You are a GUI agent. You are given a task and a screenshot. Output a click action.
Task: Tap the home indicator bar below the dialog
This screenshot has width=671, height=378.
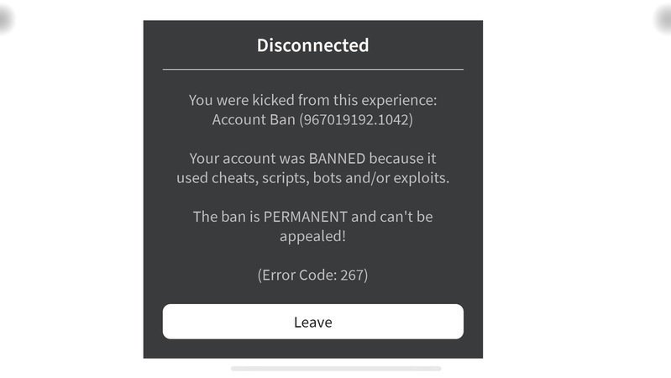point(335,368)
